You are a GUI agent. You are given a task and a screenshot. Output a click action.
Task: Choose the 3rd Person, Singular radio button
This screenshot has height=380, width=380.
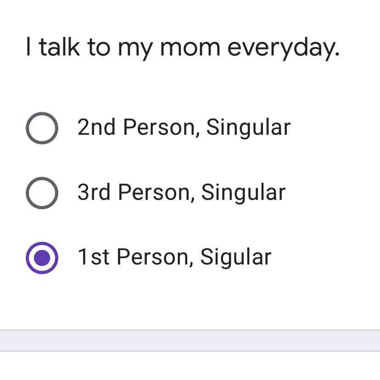42,193
